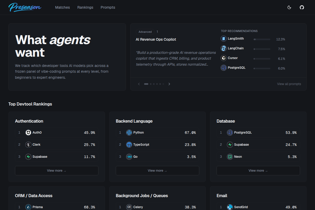Click the Cursor icon in recommendations
The height and width of the screenshot is (210, 315).
click(224, 58)
